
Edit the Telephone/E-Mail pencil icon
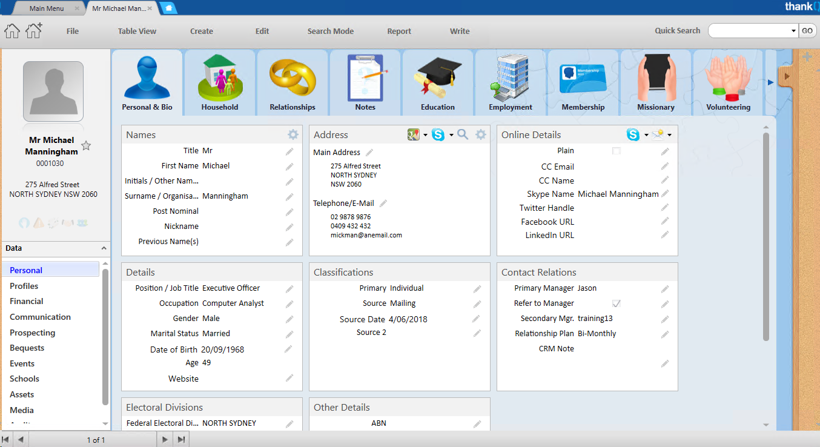point(383,203)
